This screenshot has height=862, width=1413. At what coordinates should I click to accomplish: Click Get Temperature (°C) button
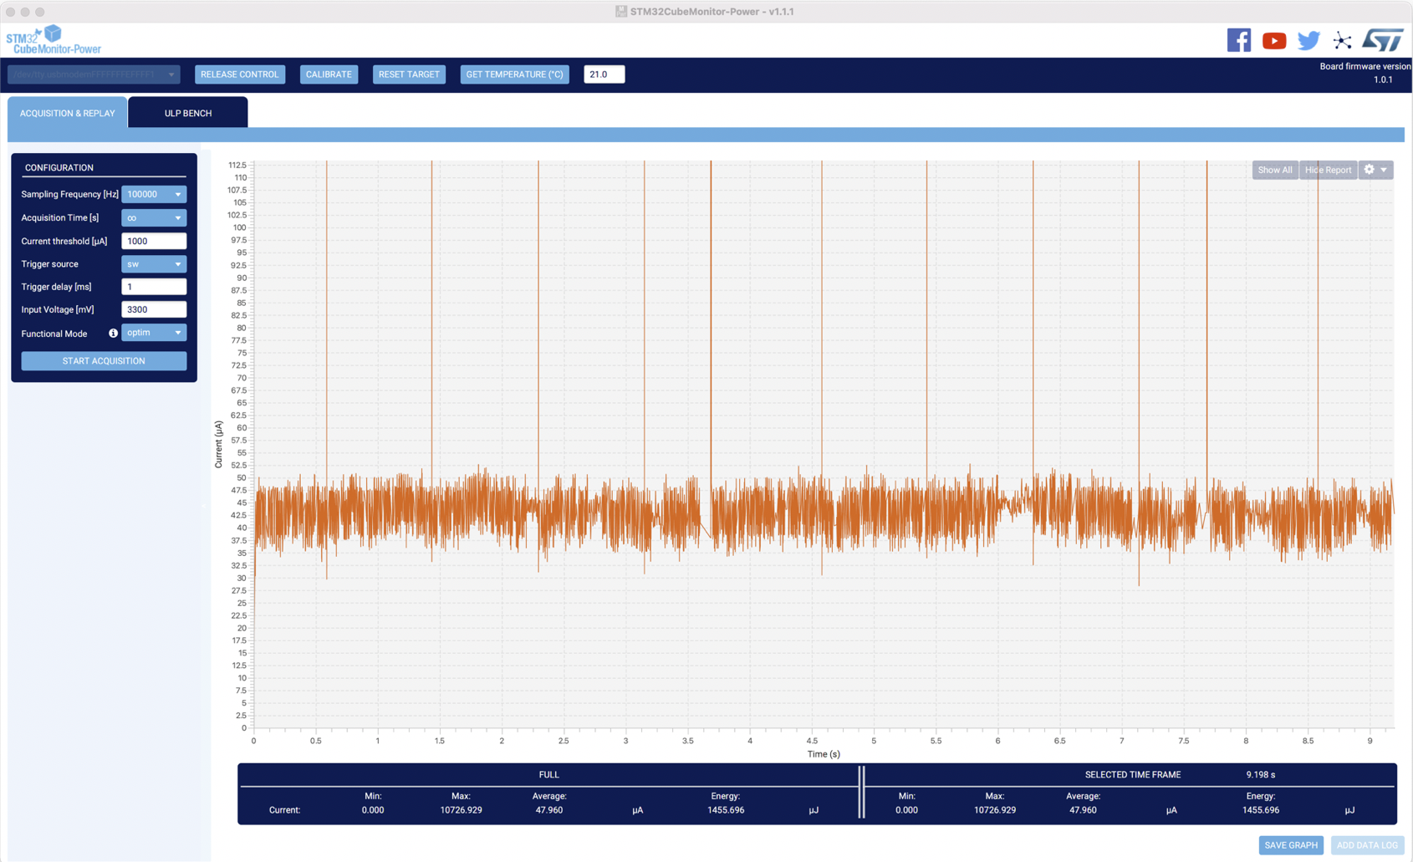[515, 74]
